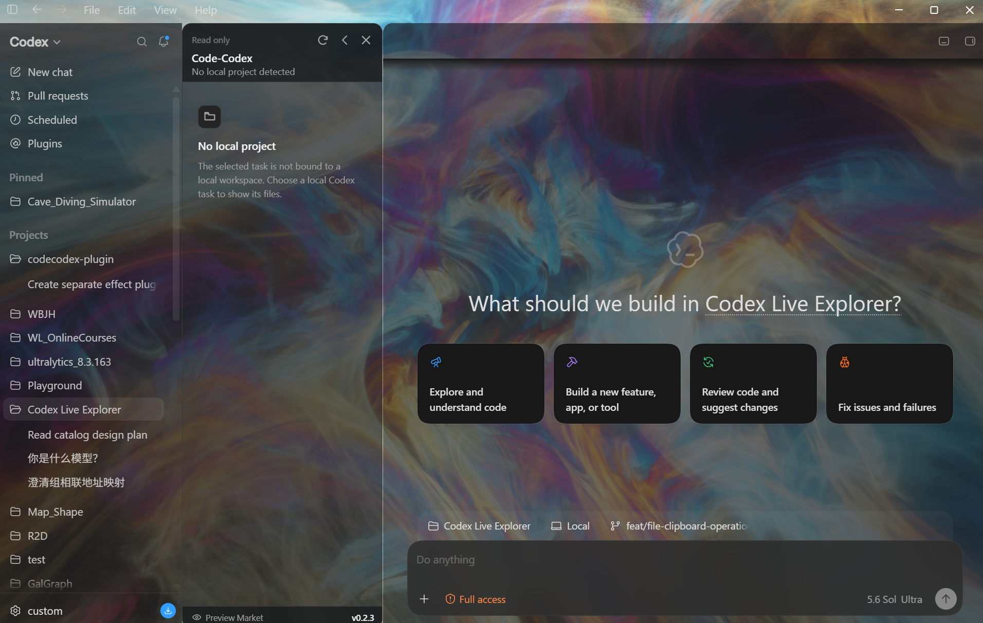Click the Do anything prompt field
This screenshot has width=983, height=623.
(x=685, y=560)
